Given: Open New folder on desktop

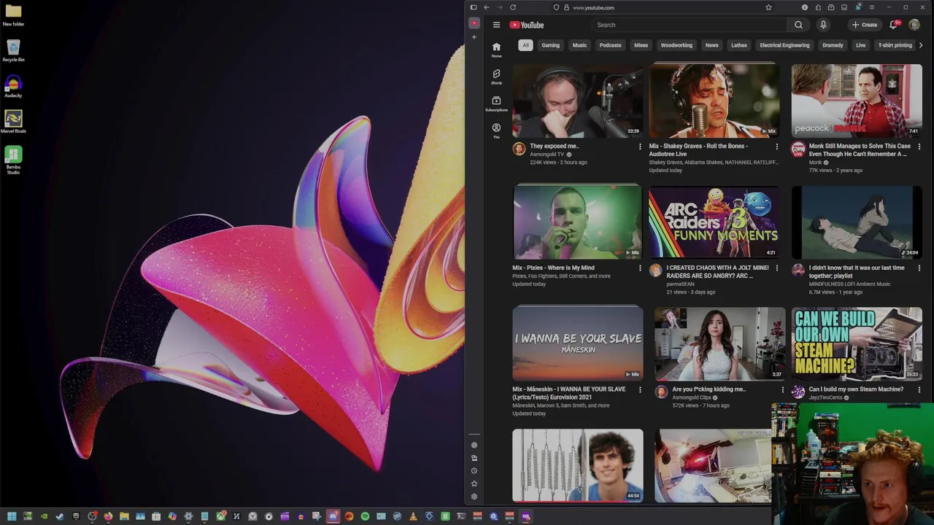Looking at the screenshot, I should (x=13, y=15).
